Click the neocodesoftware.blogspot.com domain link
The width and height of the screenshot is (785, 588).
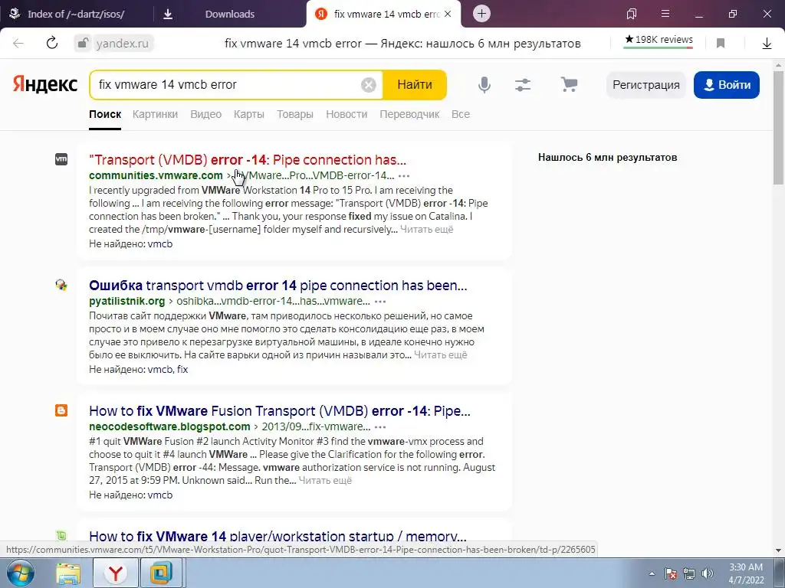[x=169, y=426]
